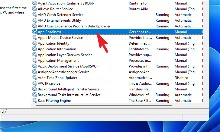This screenshot has width=220, height=132.
Task: Click gear icon beside Background Intelligent Transfer Service
Action: tap(35, 89)
